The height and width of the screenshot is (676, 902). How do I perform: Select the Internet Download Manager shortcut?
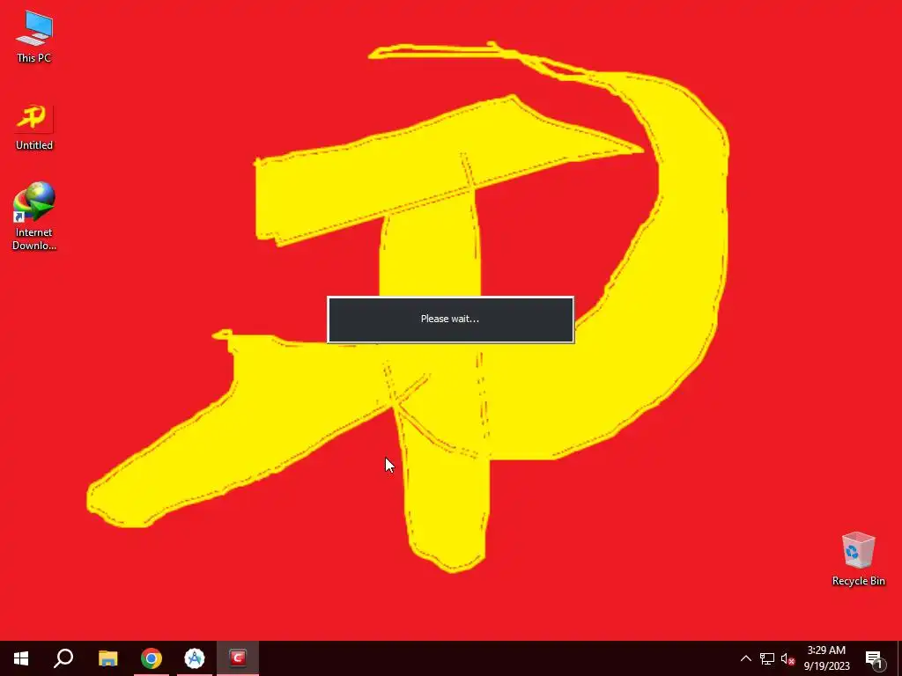point(34,217)
